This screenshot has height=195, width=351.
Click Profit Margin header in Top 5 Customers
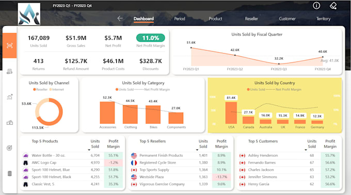[x=330, y=144]
